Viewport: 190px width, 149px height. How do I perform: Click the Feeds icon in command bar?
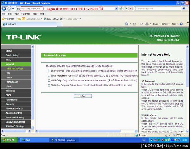coord(134,24)
